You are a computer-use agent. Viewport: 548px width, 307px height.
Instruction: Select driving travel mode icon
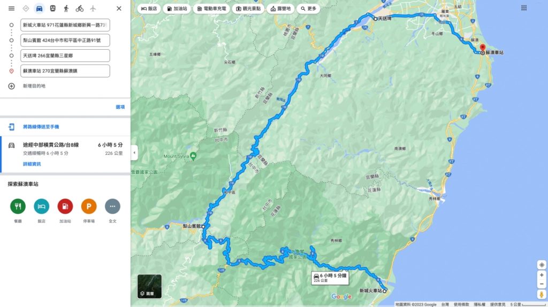(x=39, y=9)
